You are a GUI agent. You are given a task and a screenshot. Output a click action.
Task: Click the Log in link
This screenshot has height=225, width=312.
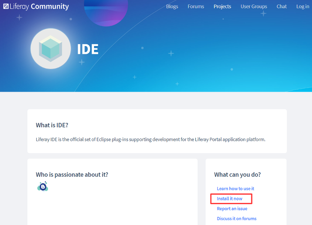[x=303, y=7]
